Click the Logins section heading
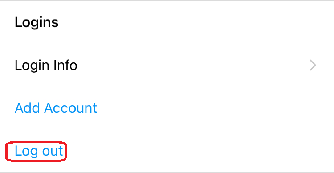Image resolution: width=334 pixels, height=173 pixels. point(37,22)
